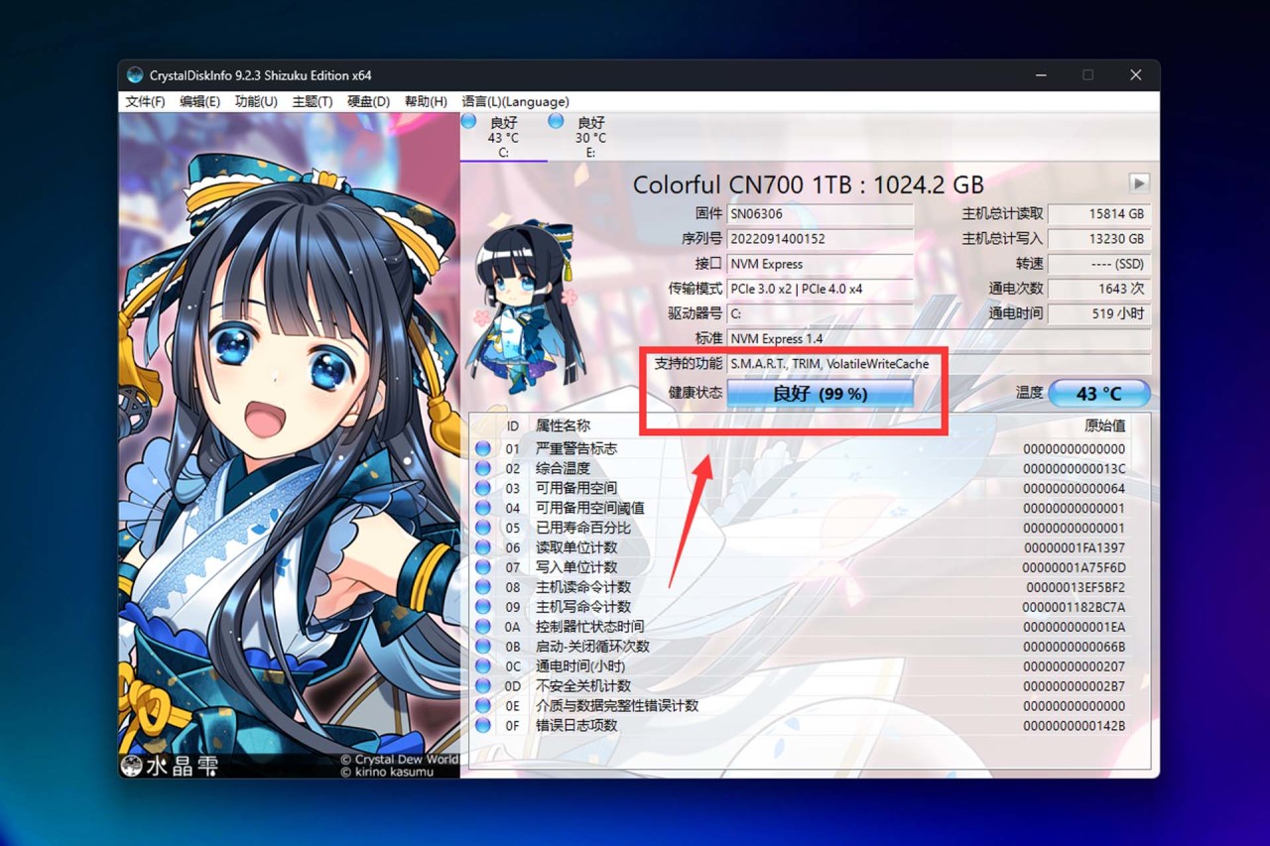The width and height of the screenshot is (1270, 846).
Task: Click the status orb for 写入单位计数
Action: 483,567
